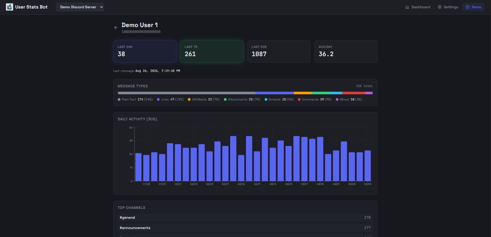Click the 08/09 daily activity bar
491x237 pixels.
coord(241,168)
